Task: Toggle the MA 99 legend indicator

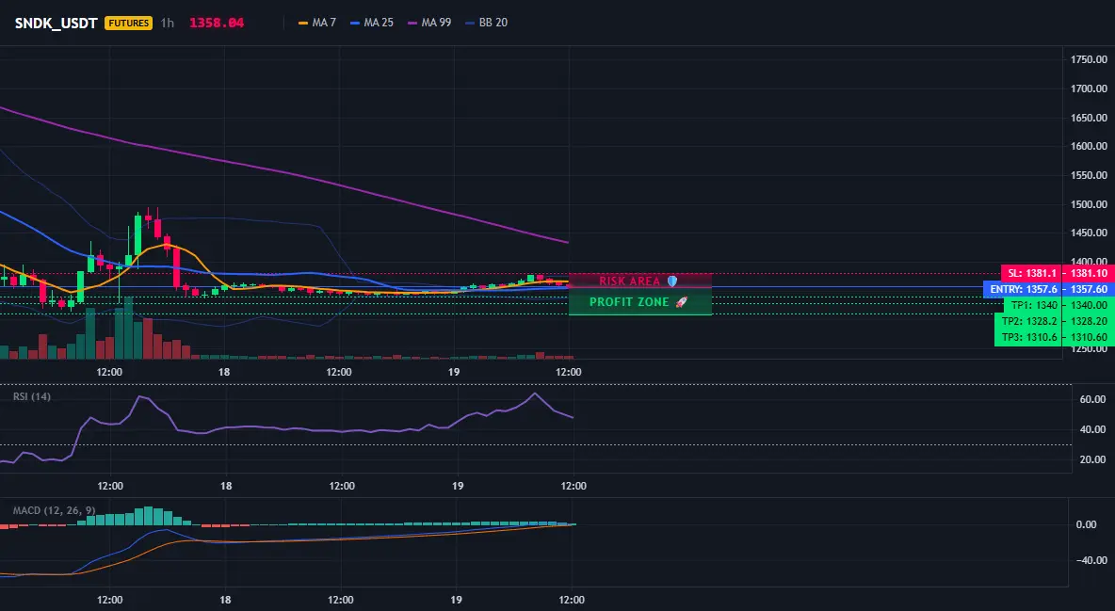Action: click(429, 23)
